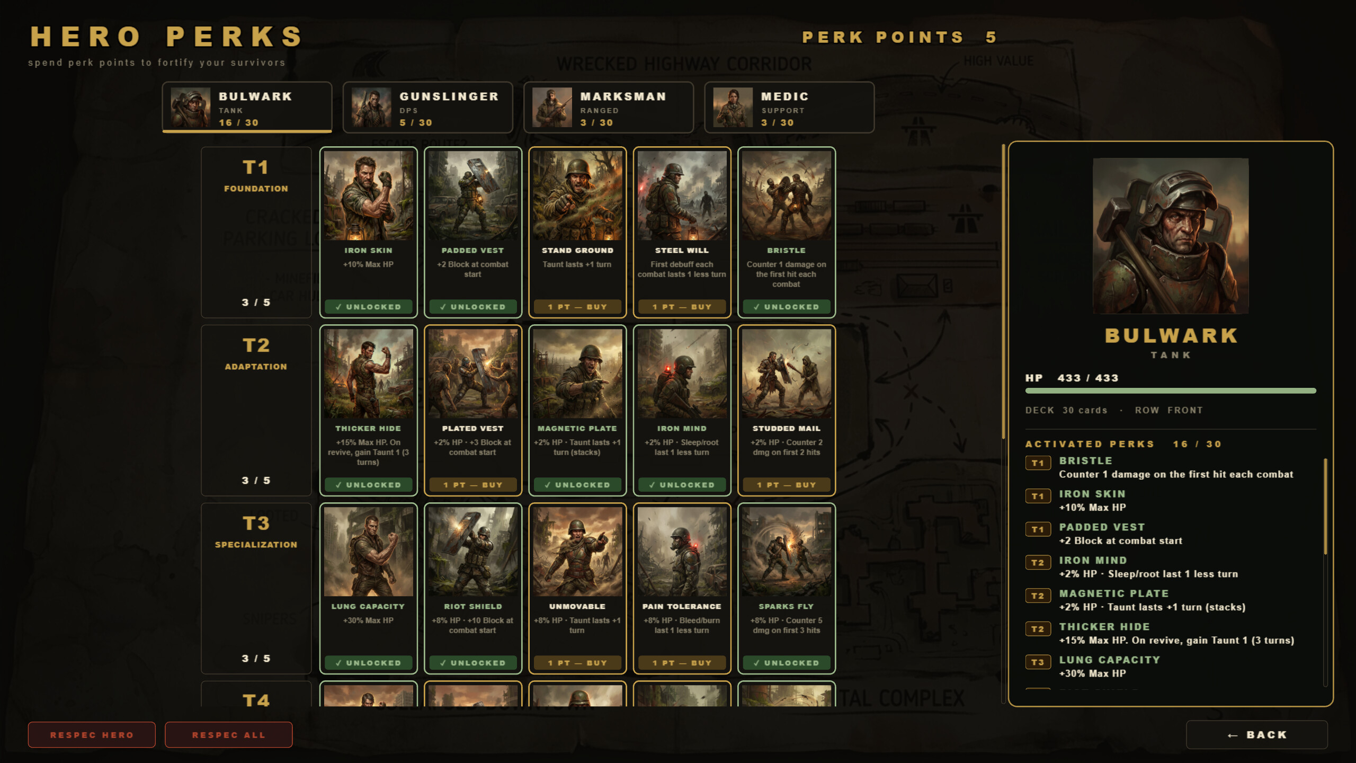This screenshot has height=763, width=1356.
Task: Buy the Plated Vest perk for 1 PT
Action: tap(473, 485)
